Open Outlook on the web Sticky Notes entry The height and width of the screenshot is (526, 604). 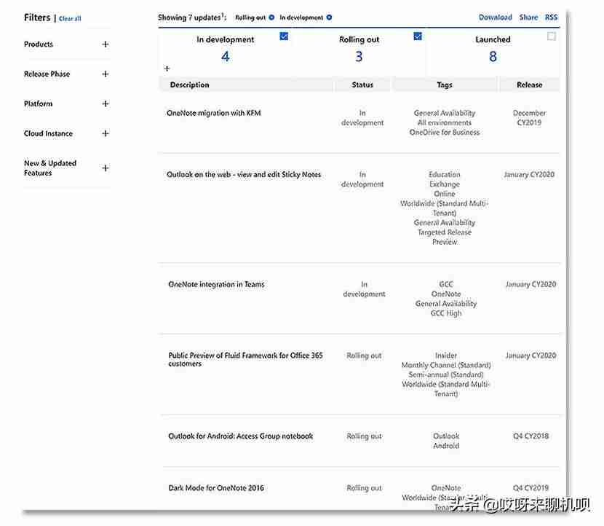(244, 175)
